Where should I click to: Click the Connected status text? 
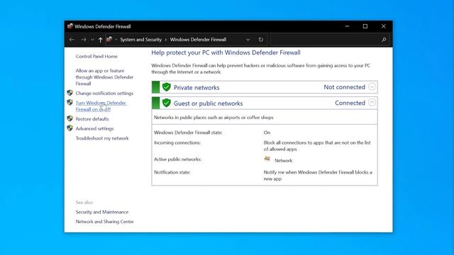[x=350, y=103]
